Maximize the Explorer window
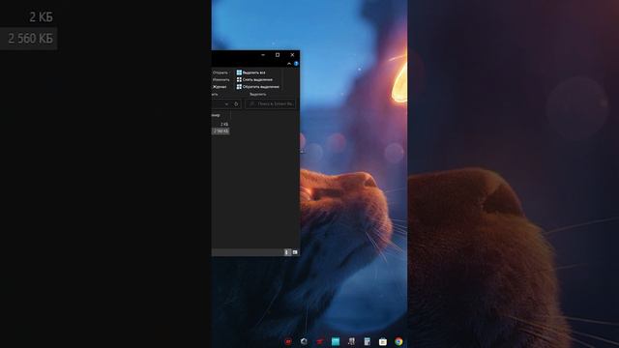This screenshot has width=619, height=348. (278, 55)
